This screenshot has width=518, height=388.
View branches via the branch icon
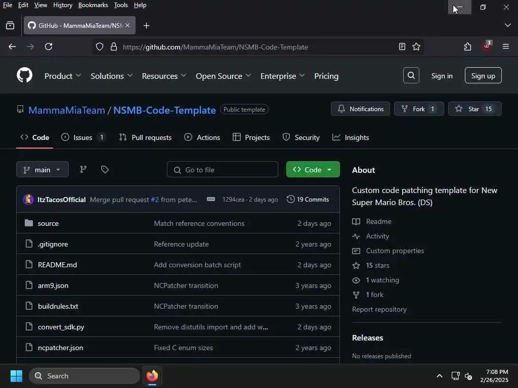click(x=83, y=170)
